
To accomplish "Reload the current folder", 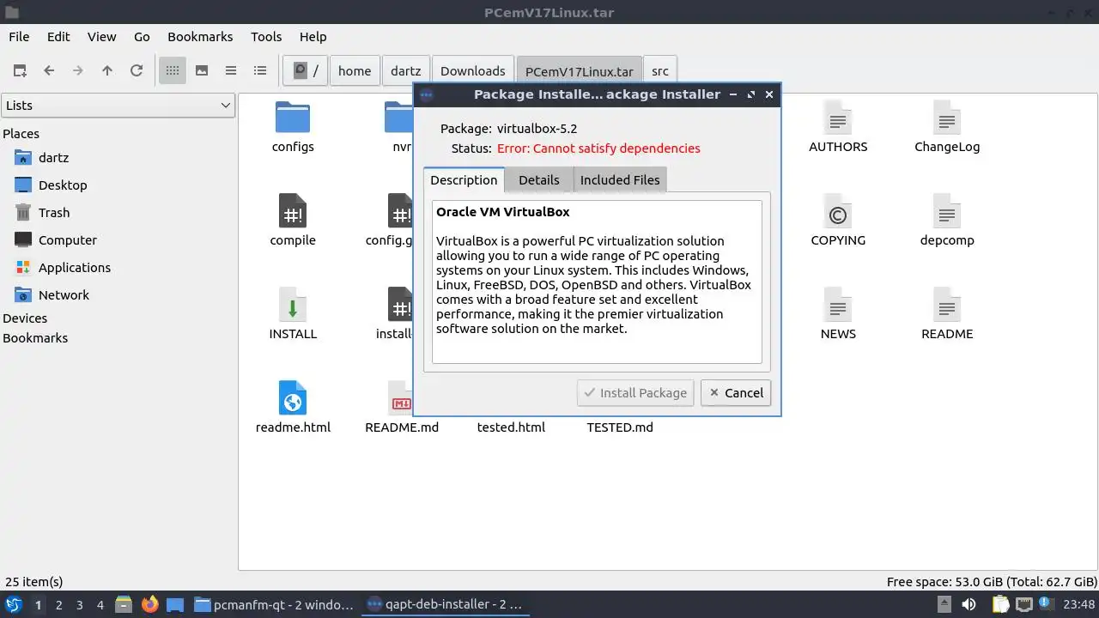I will tap(137, 70).
